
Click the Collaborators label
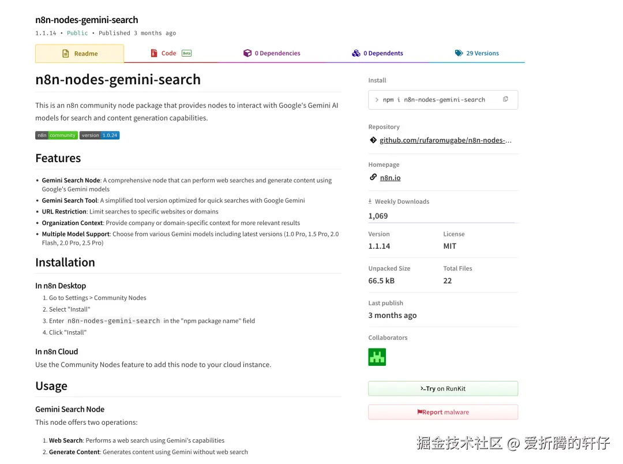point(388,338)
